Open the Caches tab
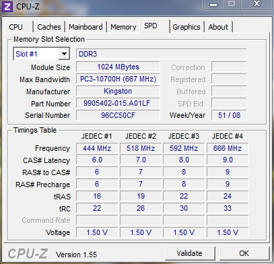The height and width of the screenshot is (264, 274). coord(49,27)
